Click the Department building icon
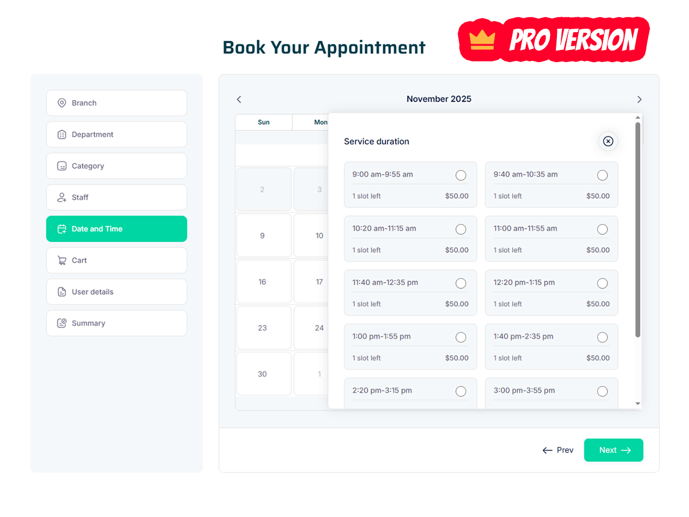 point(62,134)
